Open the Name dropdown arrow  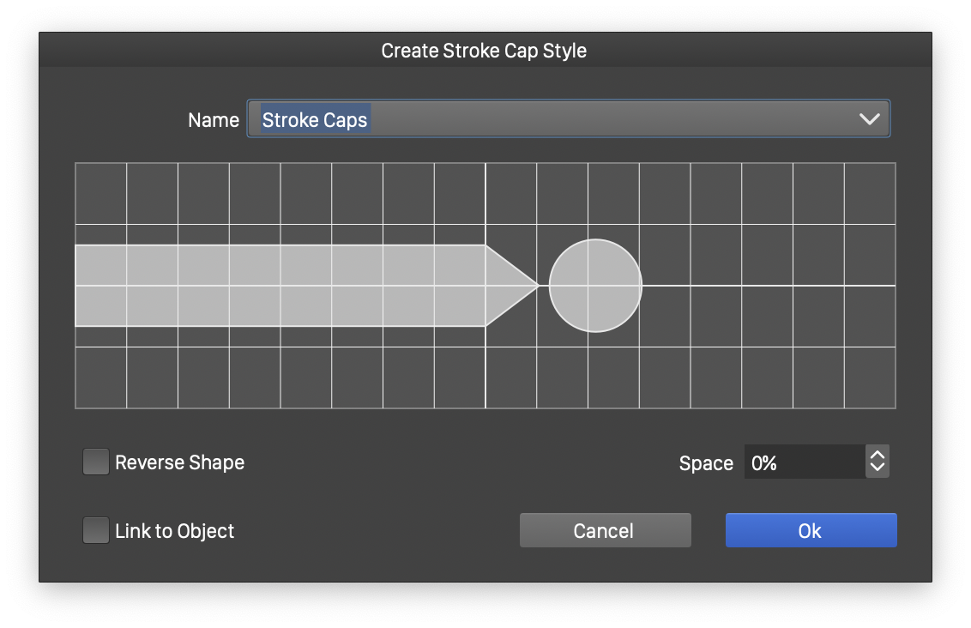[x=869, y=119]
